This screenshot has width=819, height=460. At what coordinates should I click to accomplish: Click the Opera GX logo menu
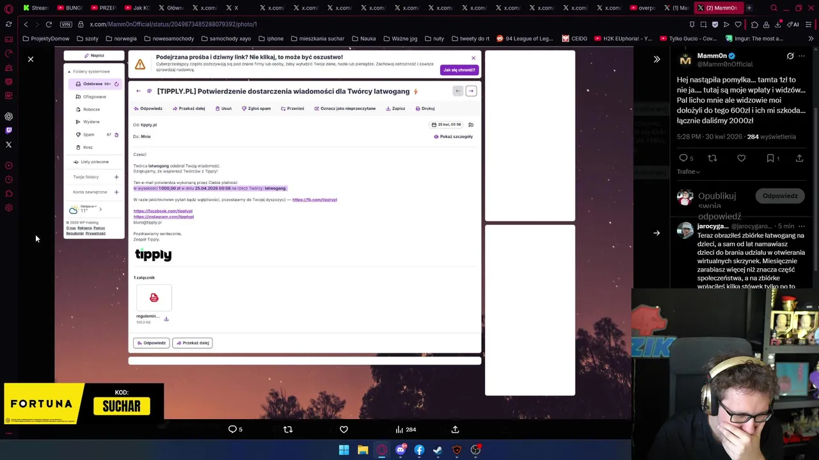click(8, 8)
